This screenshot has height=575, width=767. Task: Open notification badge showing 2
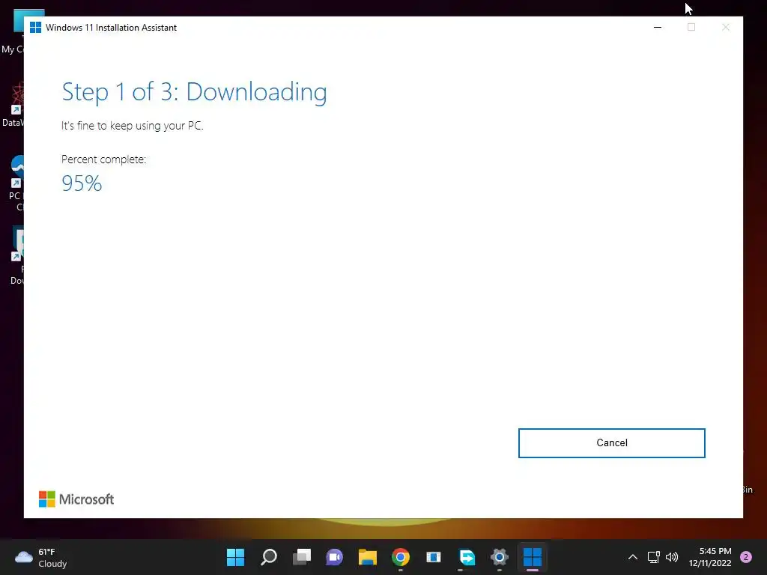[746, 557]
